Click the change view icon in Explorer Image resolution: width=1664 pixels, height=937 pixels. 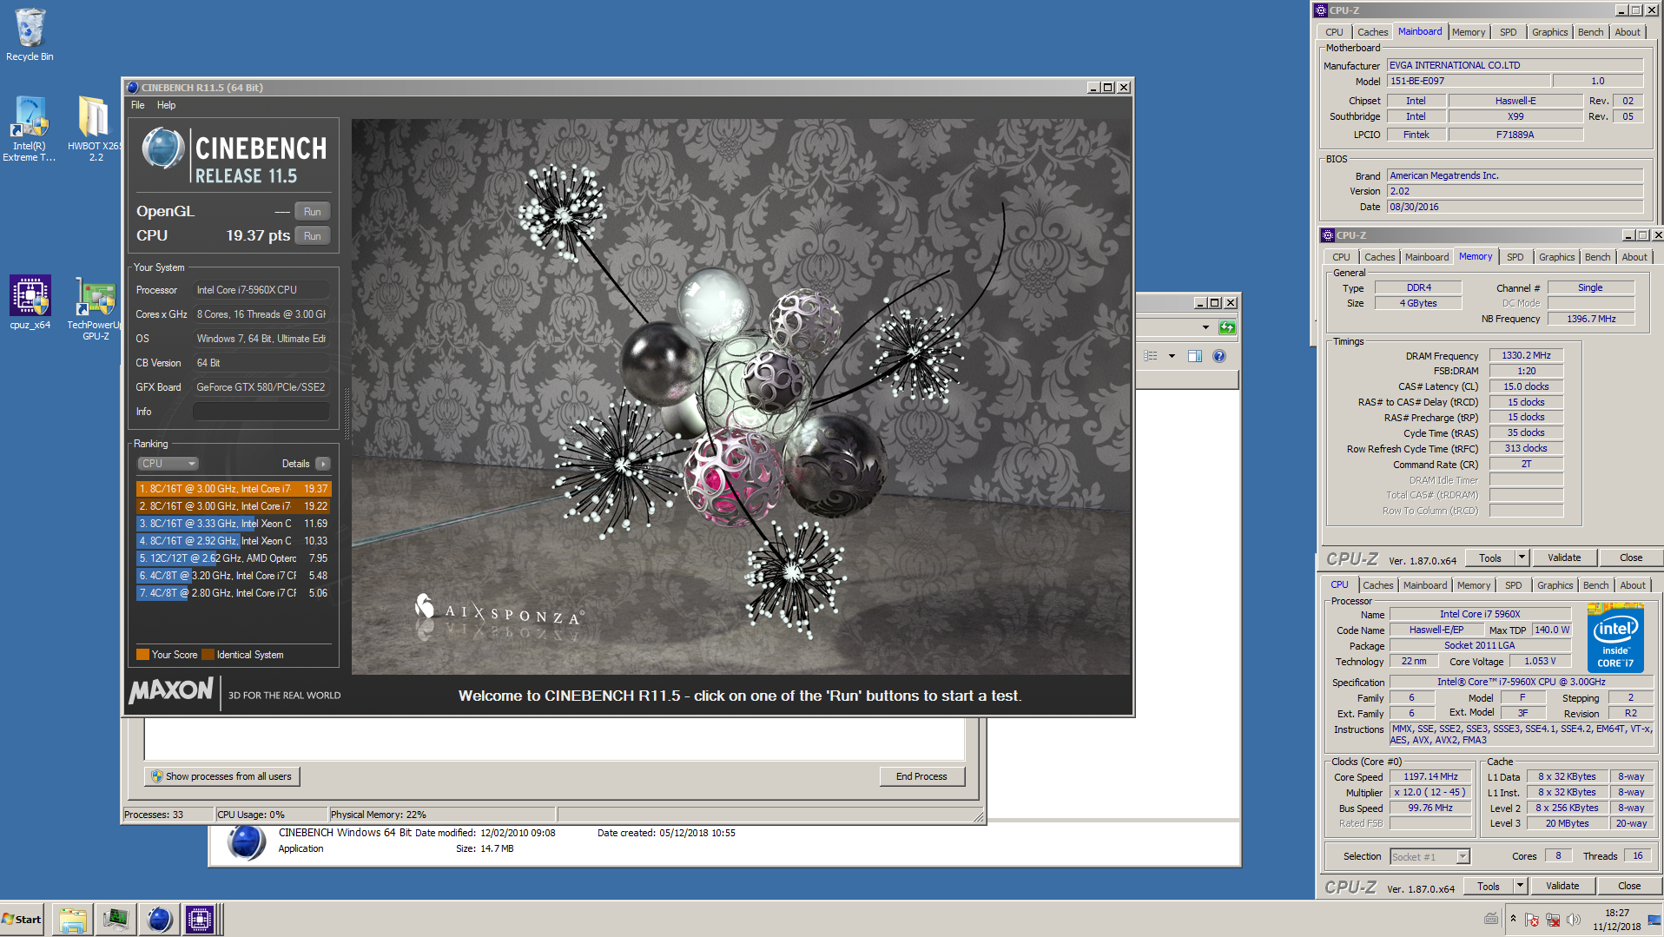pos(1152,356)
